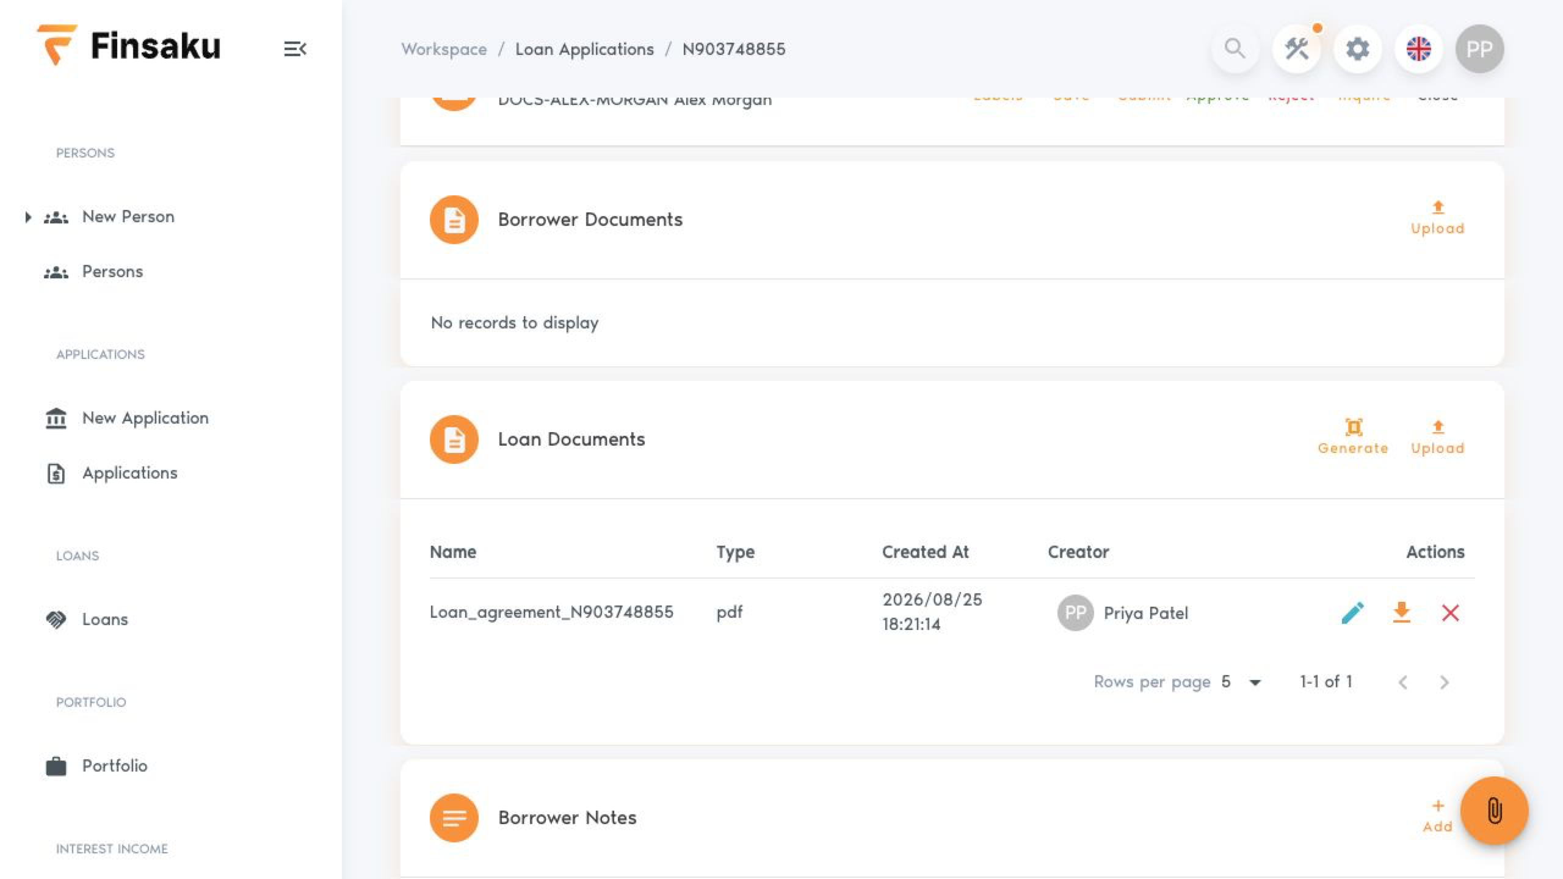Delete the Loan_agreement_N903748855 document
The height and width of the screenshot is (879, 1563).
(x=1450, y=612)
